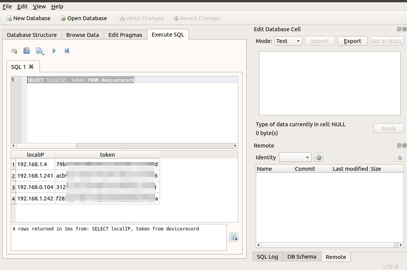The image size is (407, 270).
Task: Open the Mode Text dropdown
Action: click(x=288, y=41)
